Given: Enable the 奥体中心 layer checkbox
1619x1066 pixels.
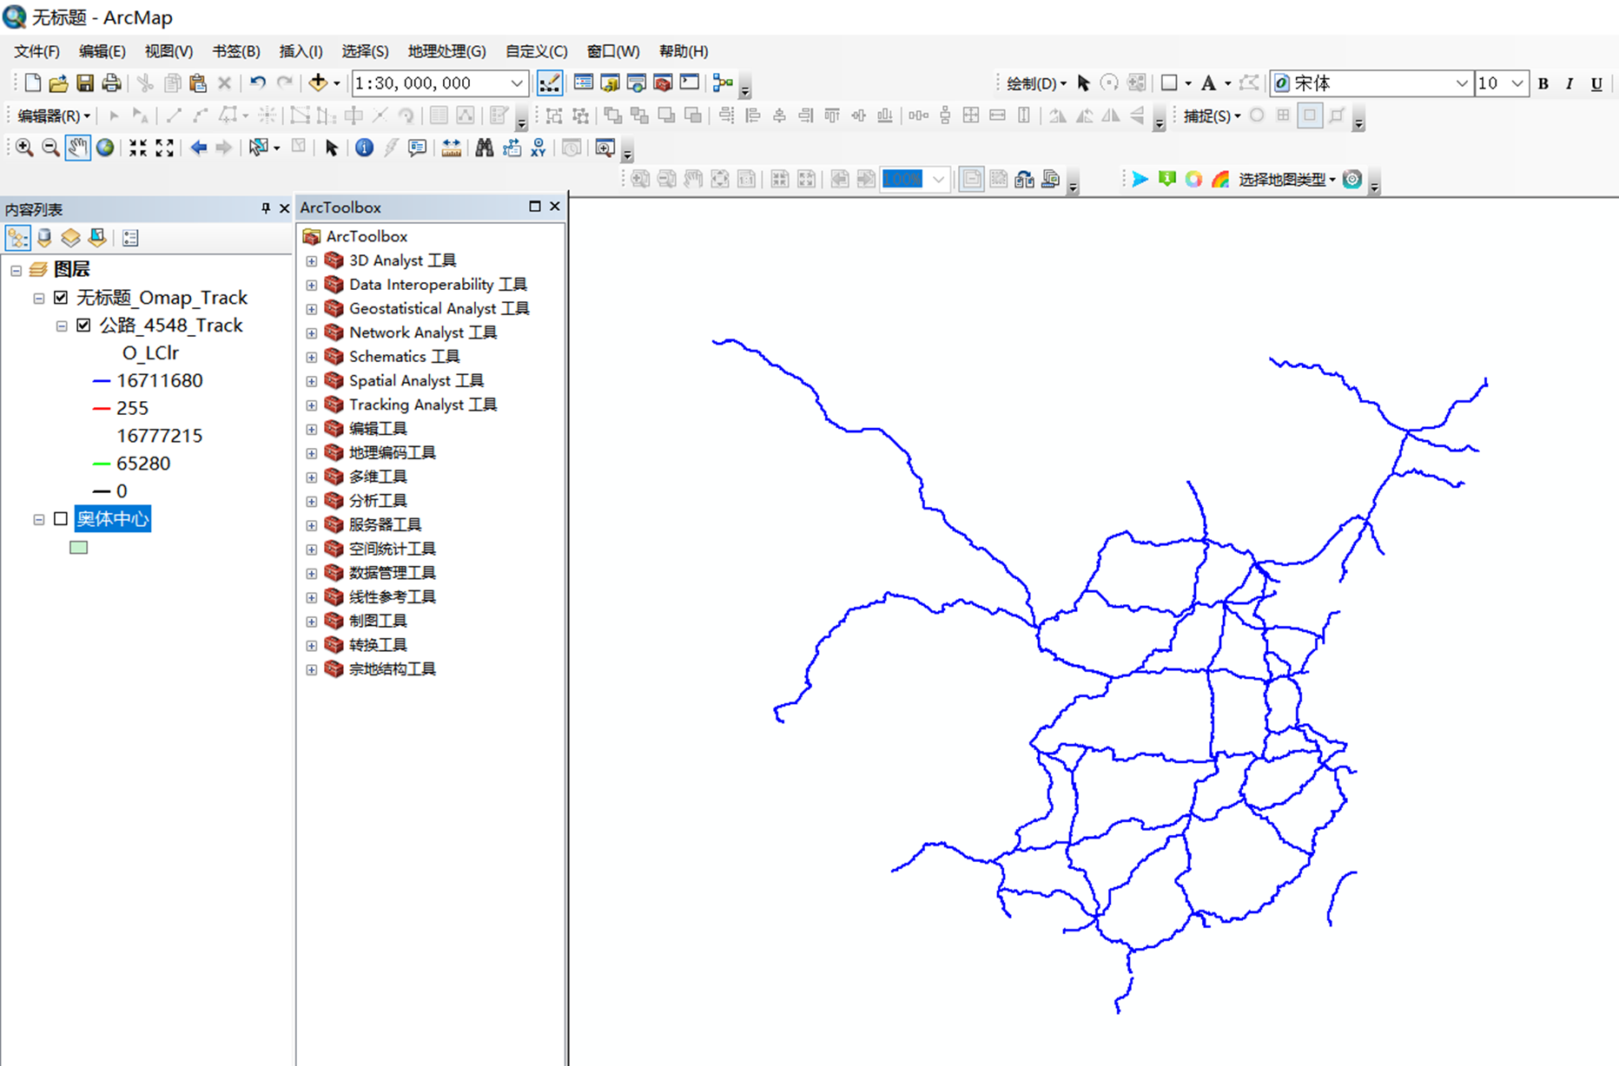Looking at the screenshot, I should point(61,519).
